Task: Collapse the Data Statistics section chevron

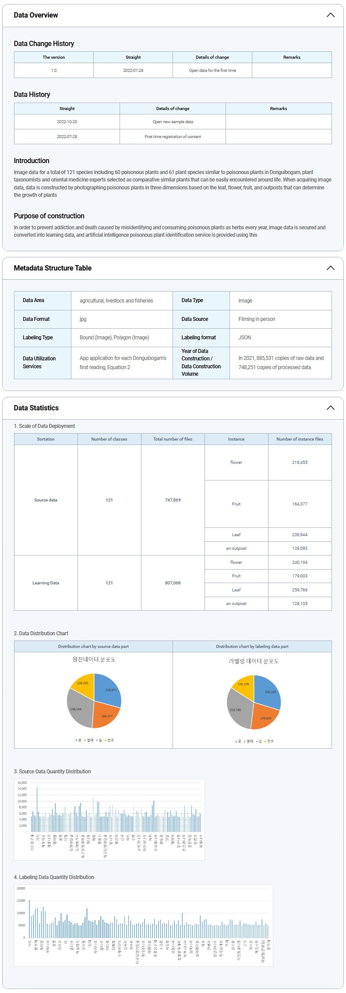Action: [x=330, y=408]
